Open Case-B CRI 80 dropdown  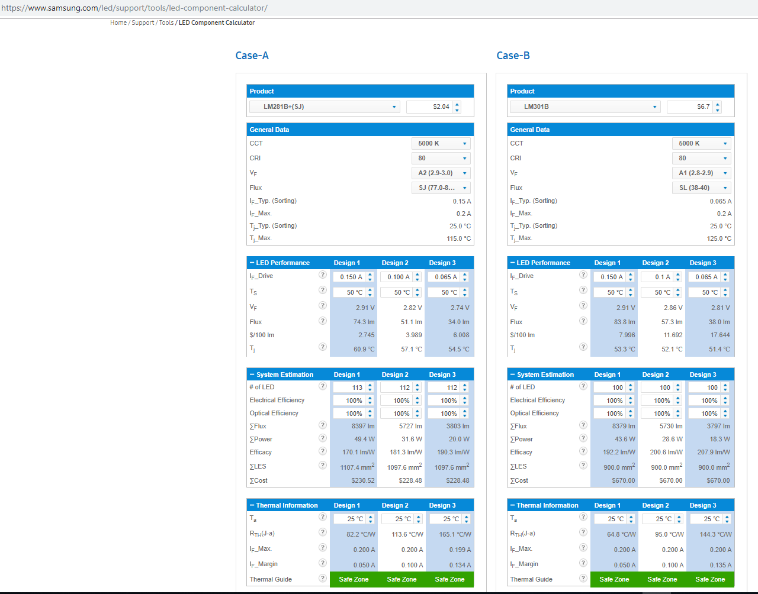702,159
